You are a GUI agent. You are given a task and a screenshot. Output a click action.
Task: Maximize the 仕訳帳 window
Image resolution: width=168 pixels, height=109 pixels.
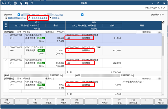[158, 3]
